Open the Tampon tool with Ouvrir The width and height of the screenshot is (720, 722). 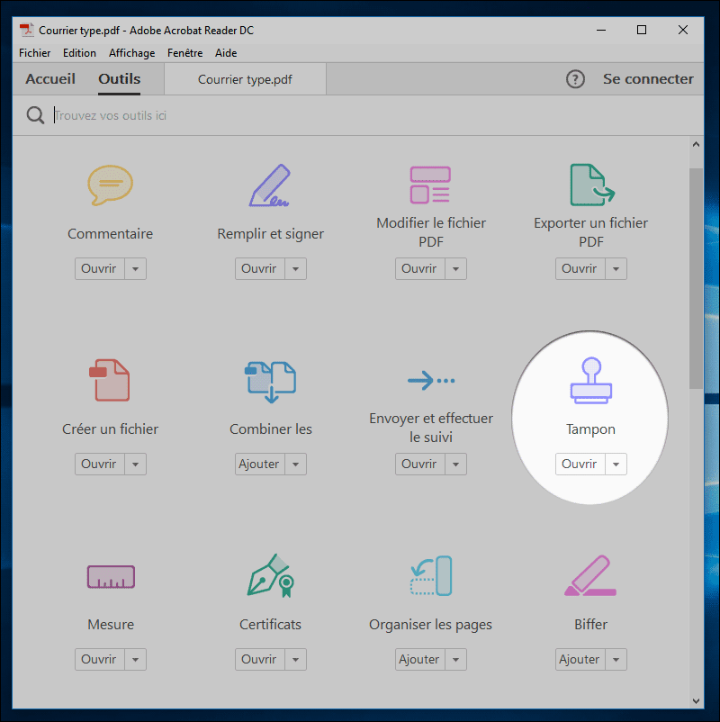pyautogui.click(x=580, y=464)
